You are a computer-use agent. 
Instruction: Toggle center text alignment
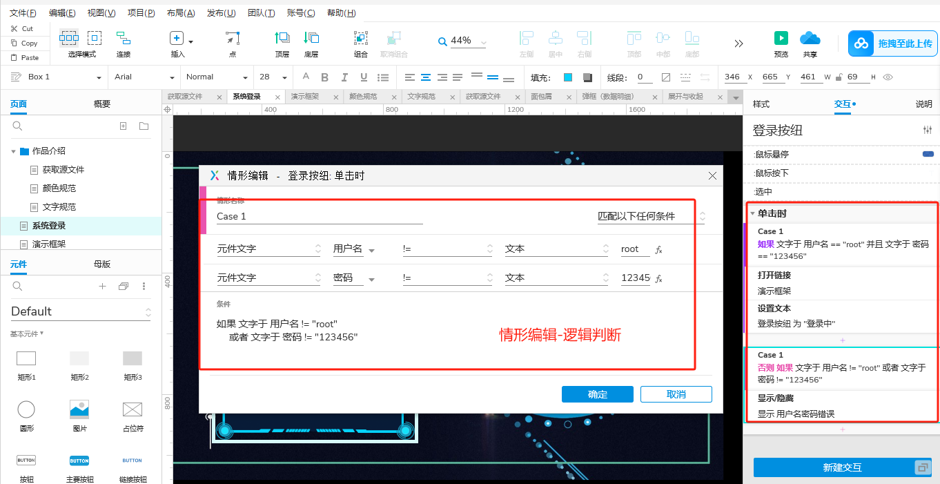[x=426, y=77]
